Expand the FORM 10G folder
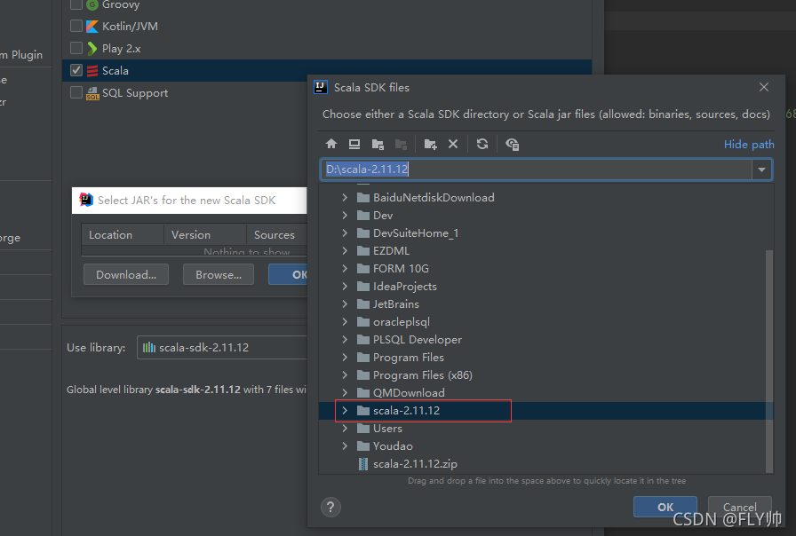The height and width of the screenshot is (536, 796). pos(345,269)
